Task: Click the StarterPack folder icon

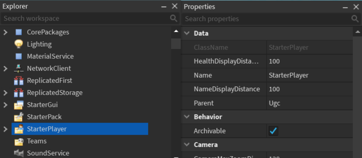Action: coord(19,117)
